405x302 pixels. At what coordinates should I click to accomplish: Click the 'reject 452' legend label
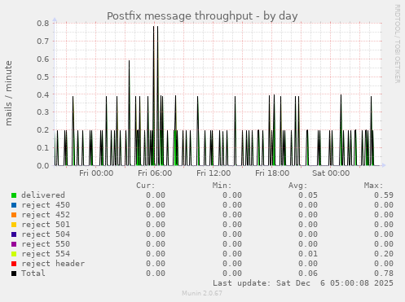click(x=46, y=215)
